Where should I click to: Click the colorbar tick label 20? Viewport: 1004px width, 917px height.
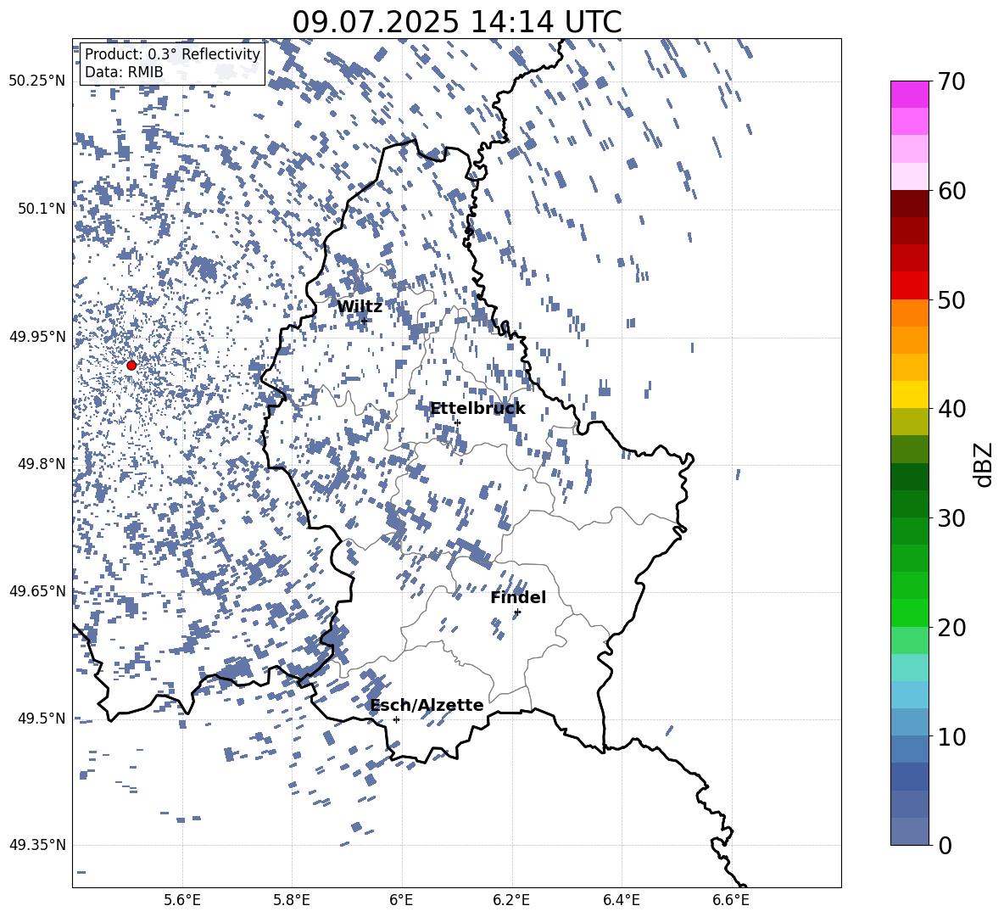point(951,628)
